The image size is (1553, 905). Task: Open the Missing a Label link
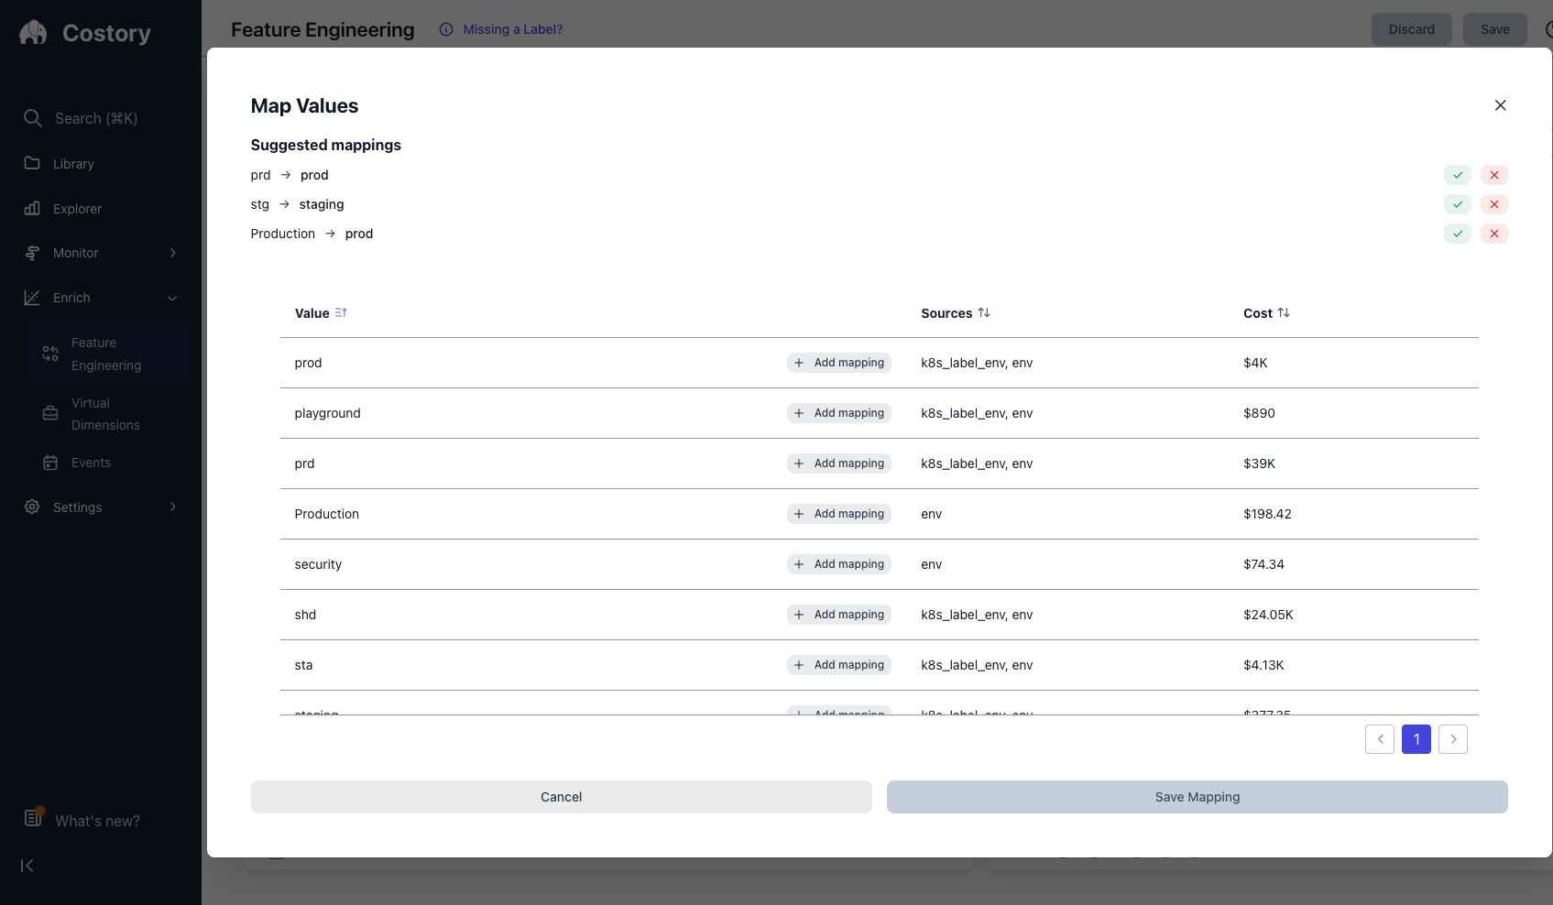pos(513,29)
